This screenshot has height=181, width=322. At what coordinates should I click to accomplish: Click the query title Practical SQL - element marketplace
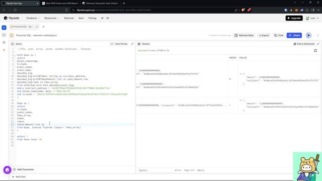tap(36, 35)
